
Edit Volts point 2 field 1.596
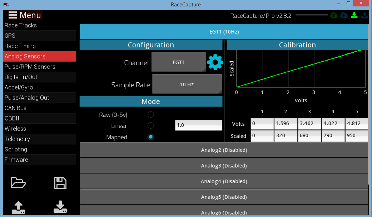pos(286,124)
